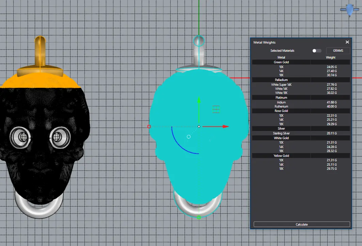Screen dimensions: 362x246
Task: Toggle the Selected Materials switch
Action: coord(316,51)
